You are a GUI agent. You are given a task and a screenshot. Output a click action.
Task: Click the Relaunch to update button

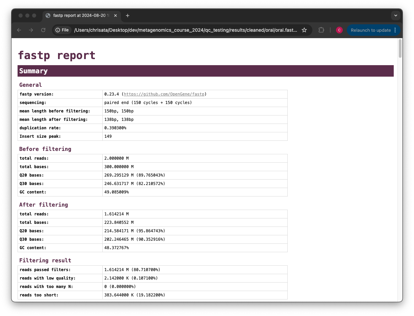(x=371, y=30)
